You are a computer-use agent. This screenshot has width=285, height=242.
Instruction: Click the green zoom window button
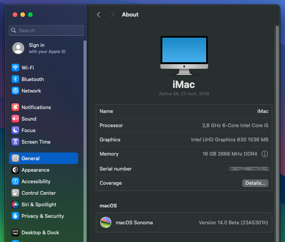click(30, 15)
